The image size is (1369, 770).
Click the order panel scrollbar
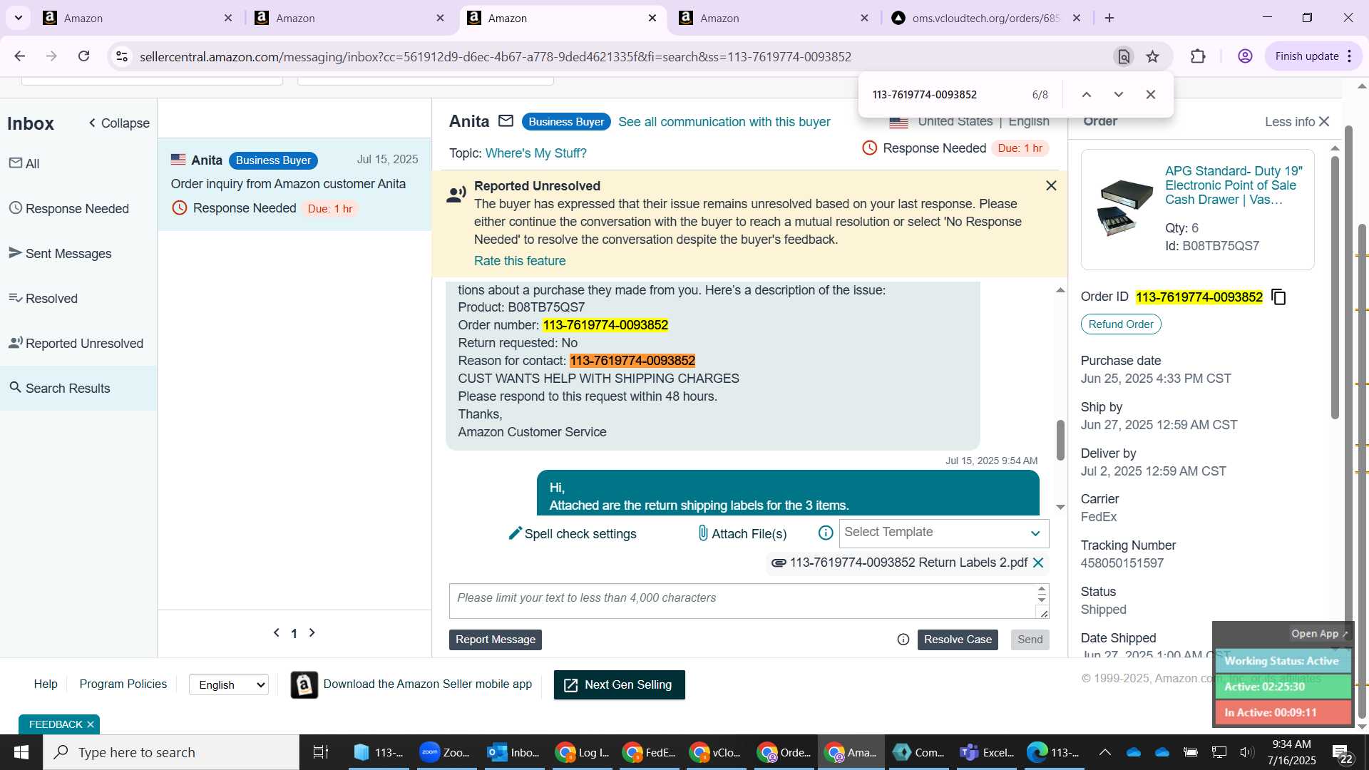[1335, 287]
